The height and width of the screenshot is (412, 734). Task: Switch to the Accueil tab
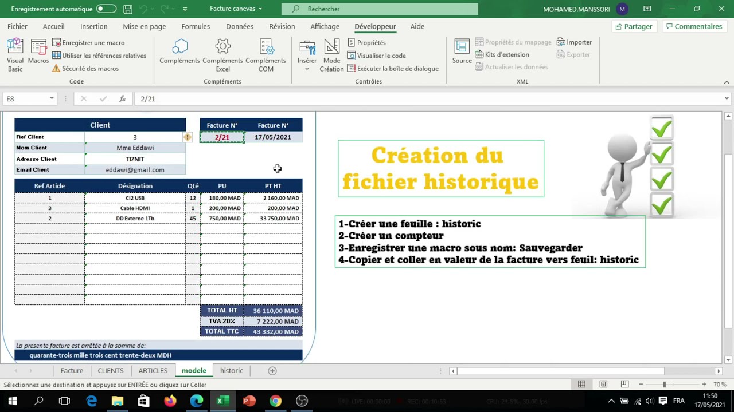[53, 26]
